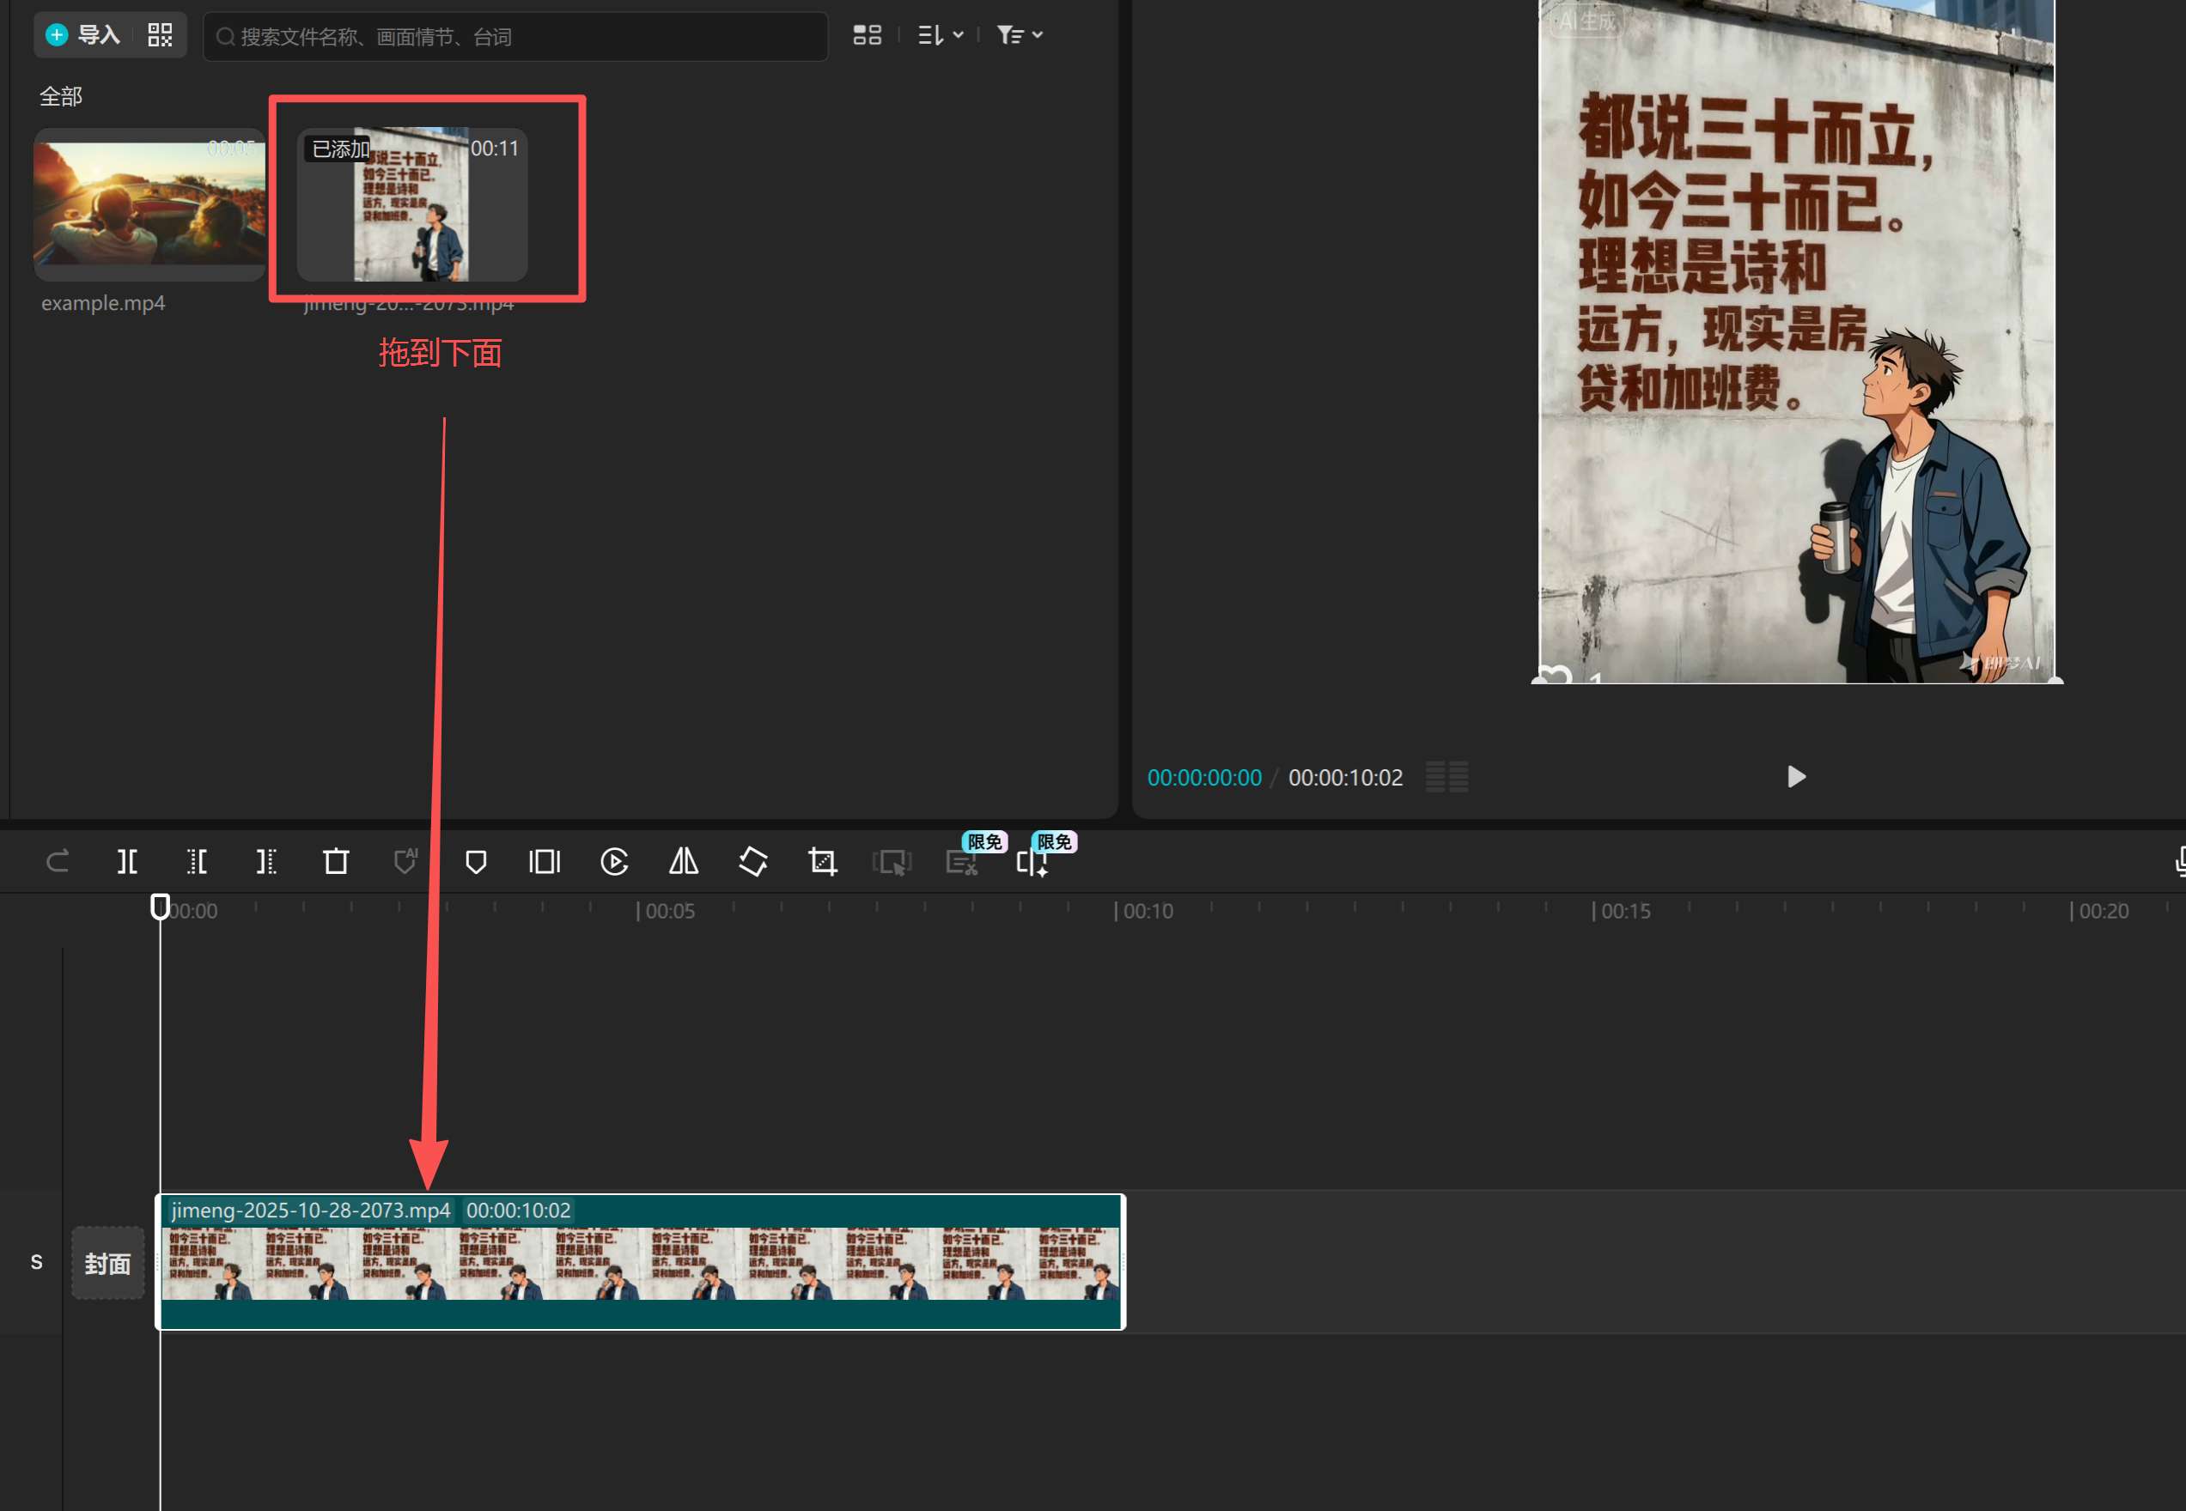Viewport: 2186px width, 1511px height.
Task: Add a marker with shield icon
Action: click(476, 862)
